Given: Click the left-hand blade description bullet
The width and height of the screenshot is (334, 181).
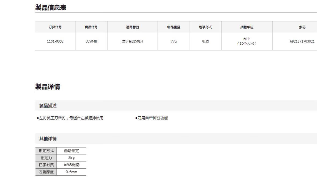Looking at the screenshot, I should [70, 118].
